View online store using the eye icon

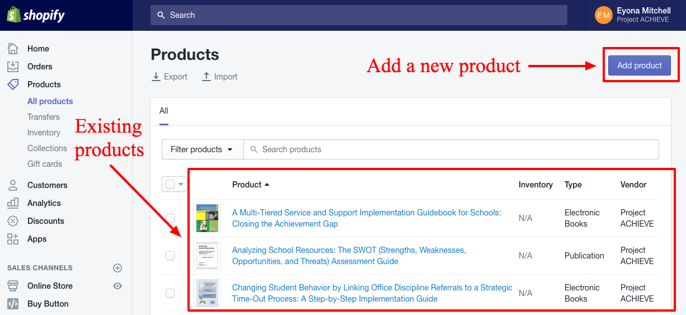[118, 286]
